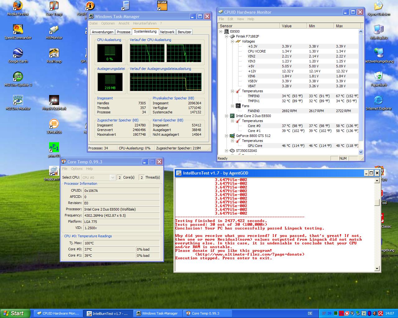Open the Core Temp desktop shortcut

click(54, 9)
